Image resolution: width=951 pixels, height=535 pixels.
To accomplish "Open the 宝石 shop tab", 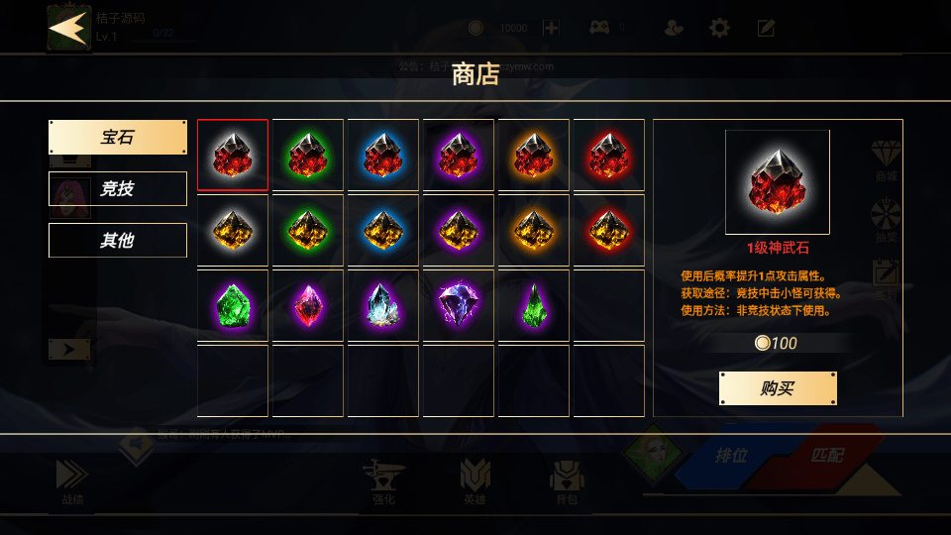I will pyautogui.click(x=118, y=137).
